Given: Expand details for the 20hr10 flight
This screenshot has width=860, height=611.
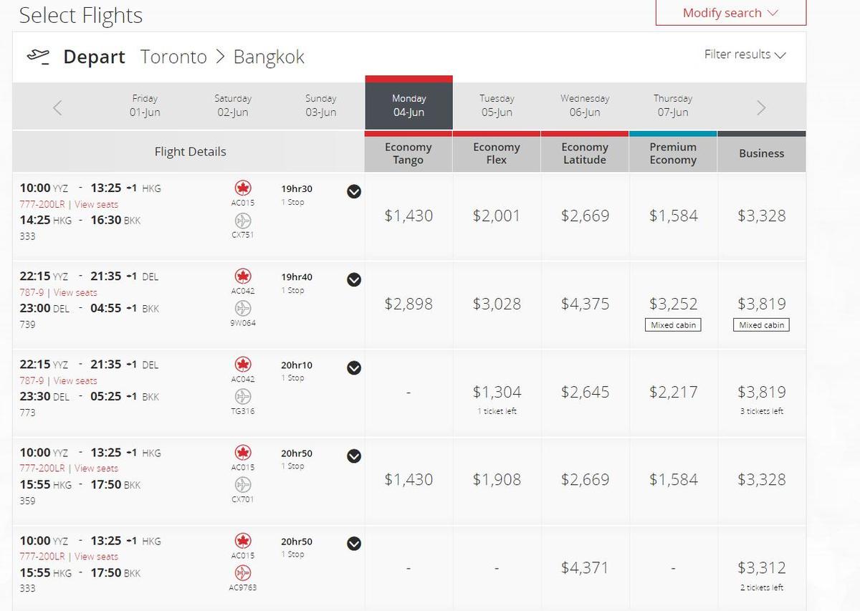Looking at the screenshot, I should point(354,367).
